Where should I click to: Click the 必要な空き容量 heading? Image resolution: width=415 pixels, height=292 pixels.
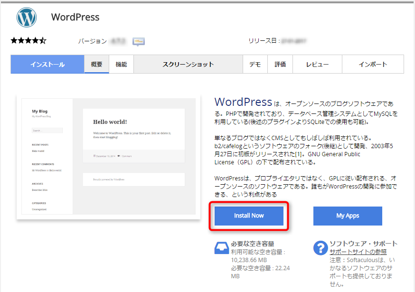tap(253, 244)
